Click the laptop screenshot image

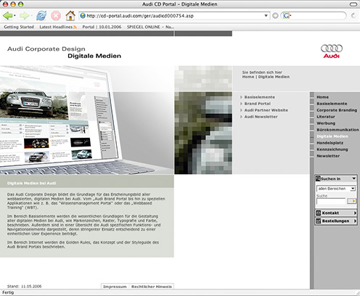coord(87,120)
